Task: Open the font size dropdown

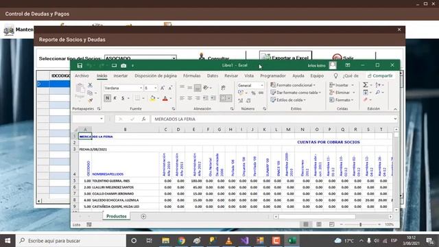Action: (x=156, y=88)
